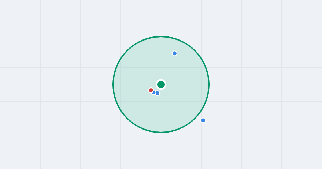This screenshot has height=169, width=322.
Task: Select the blue dot outside the green circle
Action: pos(203,120)
